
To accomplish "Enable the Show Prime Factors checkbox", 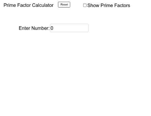I will tap(85, 5).
